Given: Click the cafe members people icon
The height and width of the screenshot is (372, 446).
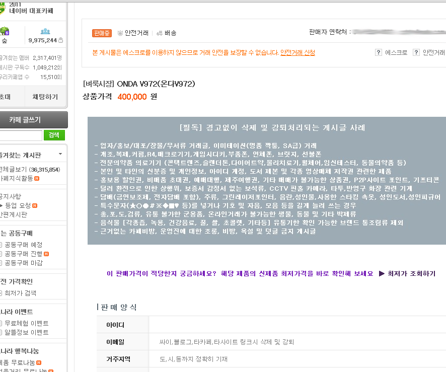Looking at the screenshot, I should coord(45,31).
